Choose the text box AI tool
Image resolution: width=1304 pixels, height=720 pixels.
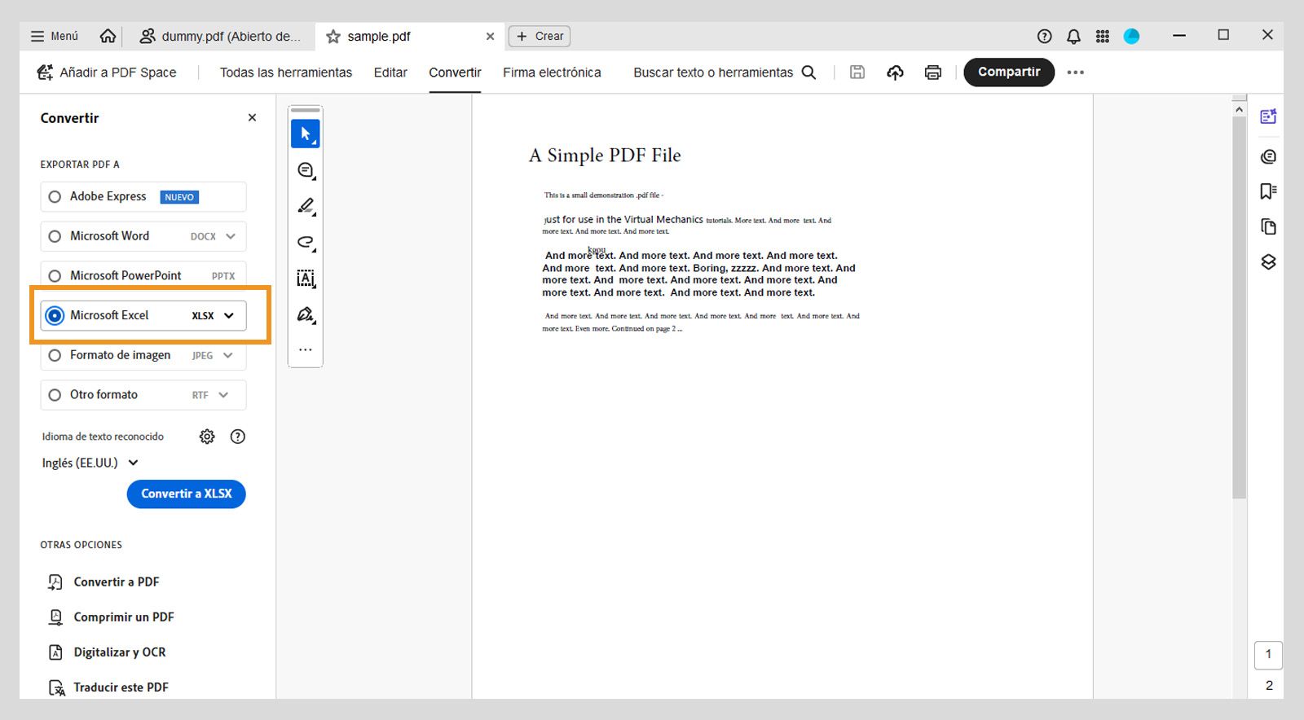306,278
